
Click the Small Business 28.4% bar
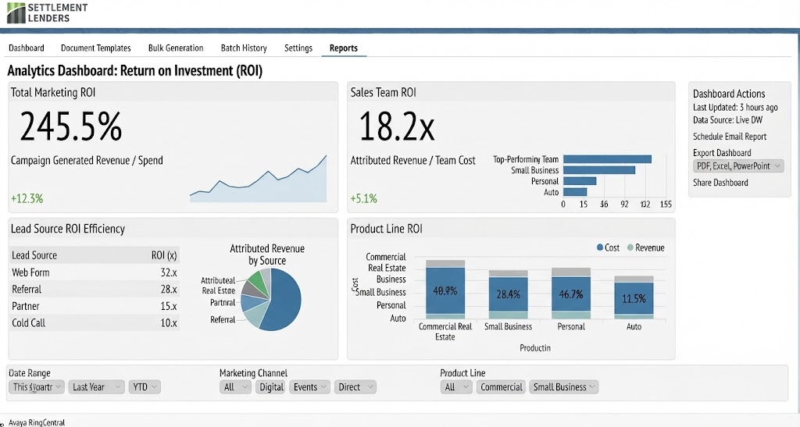508,294
